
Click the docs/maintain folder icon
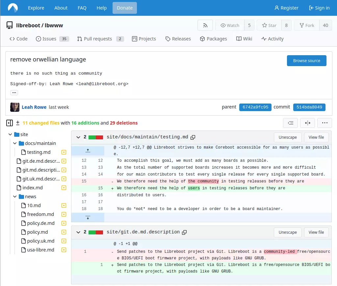pos(21,143)
